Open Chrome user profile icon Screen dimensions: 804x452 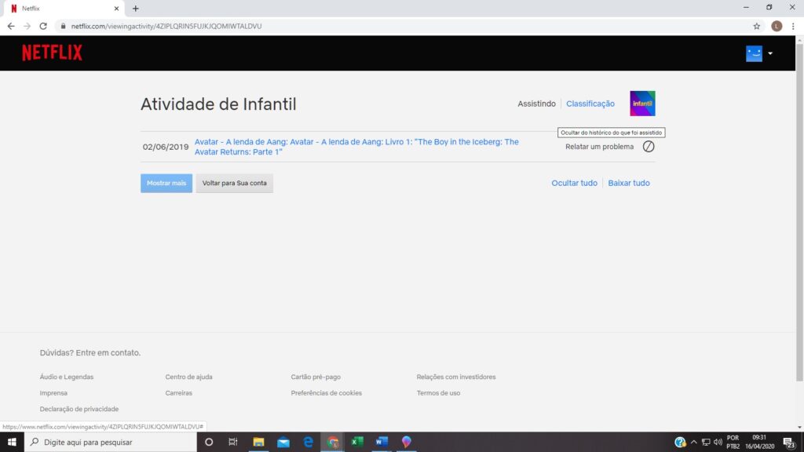tap(777, 26)
